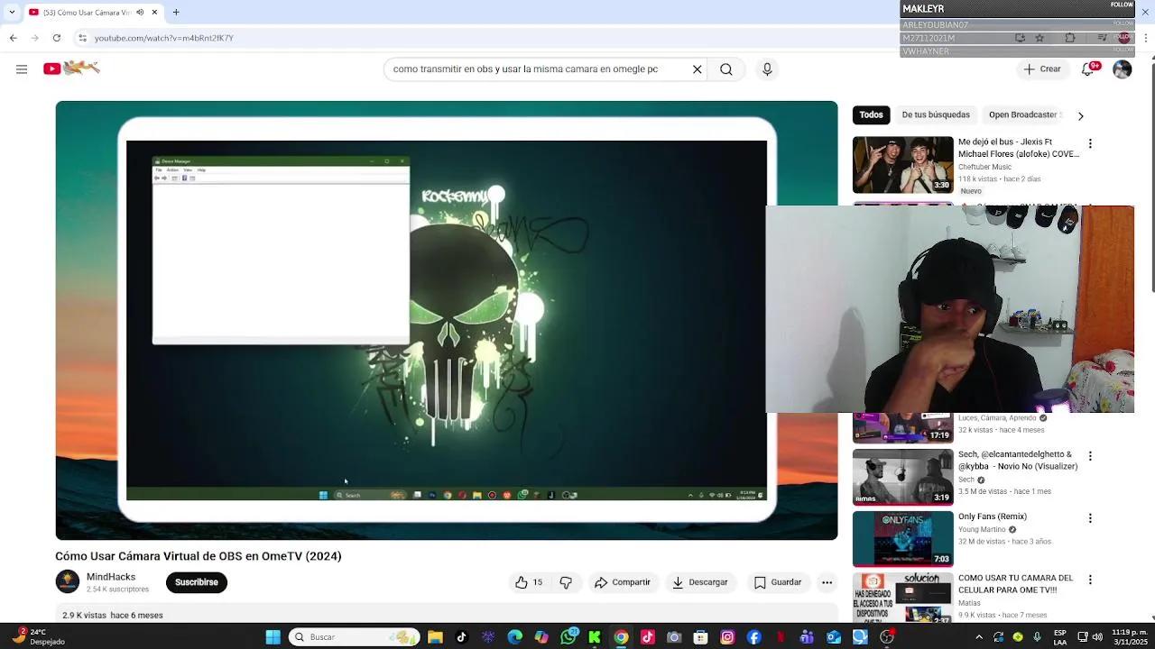Image resolution: width=1155 pixels, height=649 pixels.
Task: Click the magnifier search button
Action: pyautogui.click(x=726, y=69)
